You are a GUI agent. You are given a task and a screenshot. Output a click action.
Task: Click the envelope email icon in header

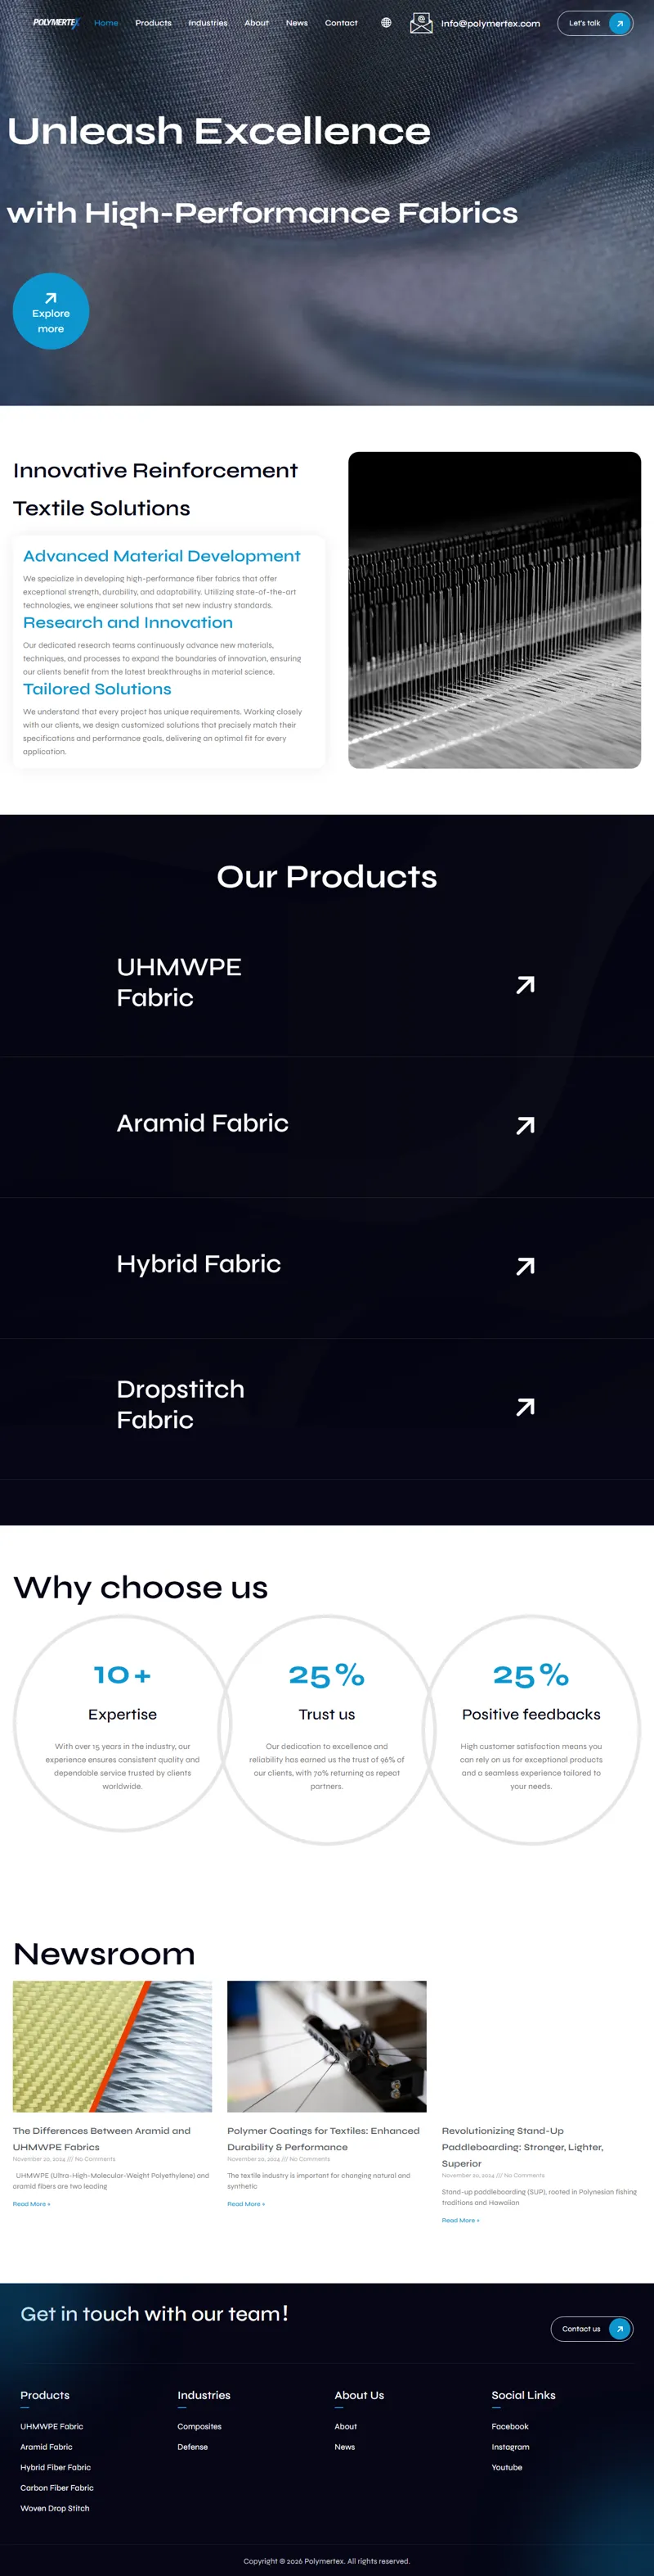(420, 23)
